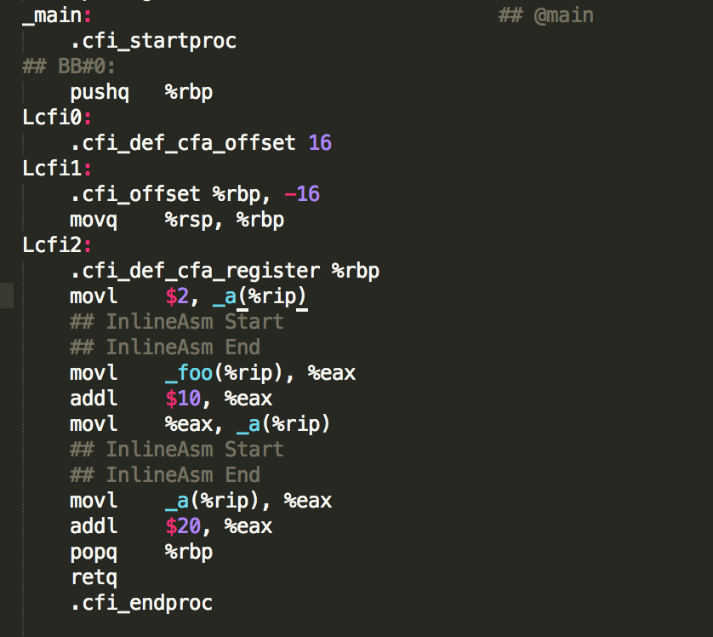Viewport: 713px width, 637px height.
Task: Place cursor on .cfi_def_cfa_register directive
Action: 195,271
